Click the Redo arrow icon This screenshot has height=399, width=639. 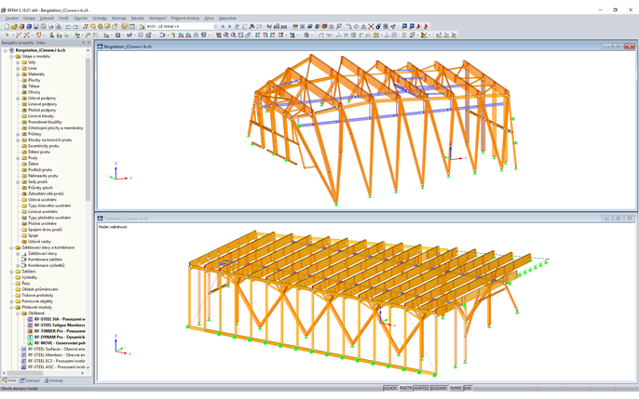coord(75,26)
